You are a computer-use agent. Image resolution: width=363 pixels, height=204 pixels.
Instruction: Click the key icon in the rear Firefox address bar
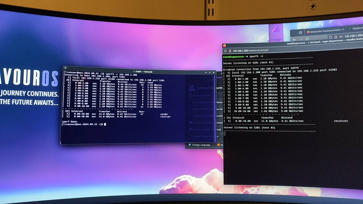[x=341, y=37]
